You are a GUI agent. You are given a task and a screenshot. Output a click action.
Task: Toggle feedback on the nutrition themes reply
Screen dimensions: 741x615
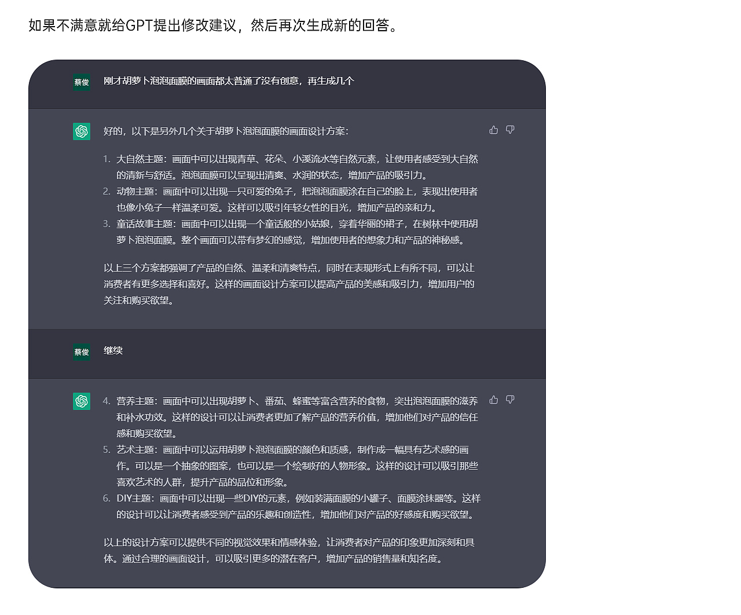(x=493, y=400)
